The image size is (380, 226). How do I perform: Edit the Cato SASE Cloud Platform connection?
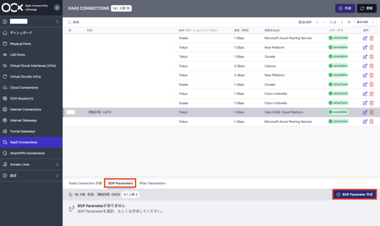click(x=365, y=113)
